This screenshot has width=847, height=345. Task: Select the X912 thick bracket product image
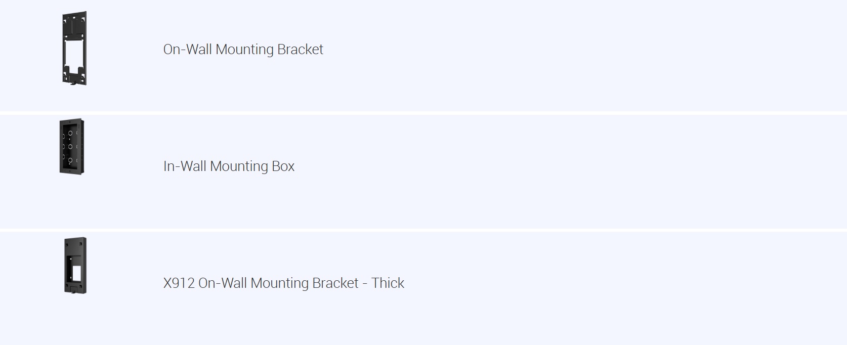pyautogui.click(x=75, y=266)
